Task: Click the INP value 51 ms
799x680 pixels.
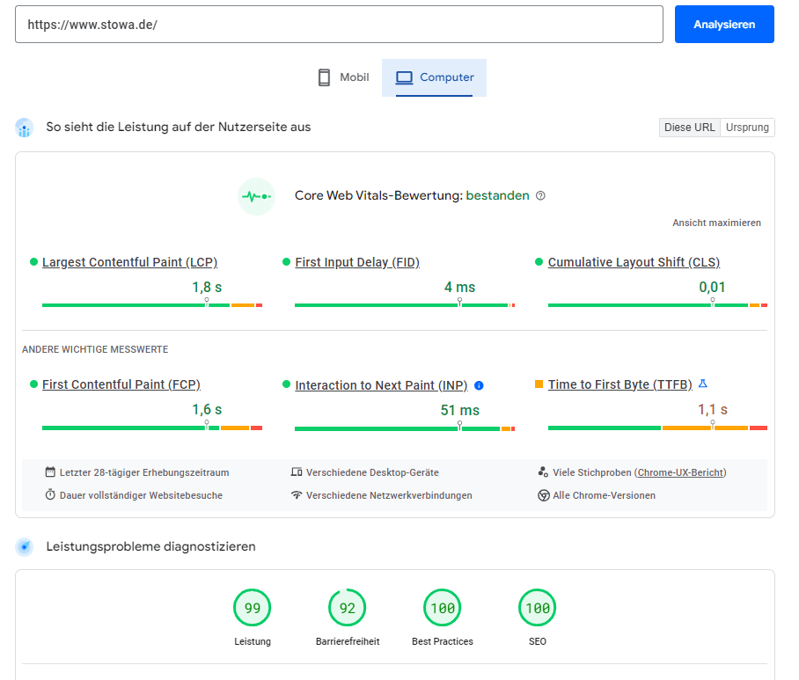Action: (459, 411)
